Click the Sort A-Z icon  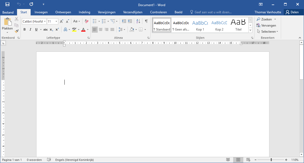138,21
